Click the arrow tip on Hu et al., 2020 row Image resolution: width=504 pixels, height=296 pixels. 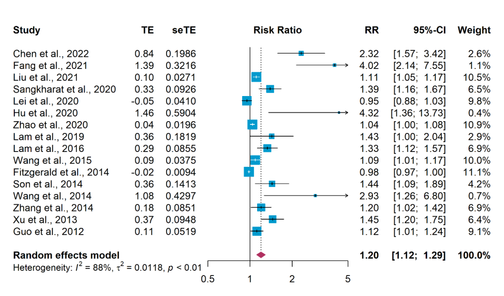pyautogui.click(x=347, y=113)
